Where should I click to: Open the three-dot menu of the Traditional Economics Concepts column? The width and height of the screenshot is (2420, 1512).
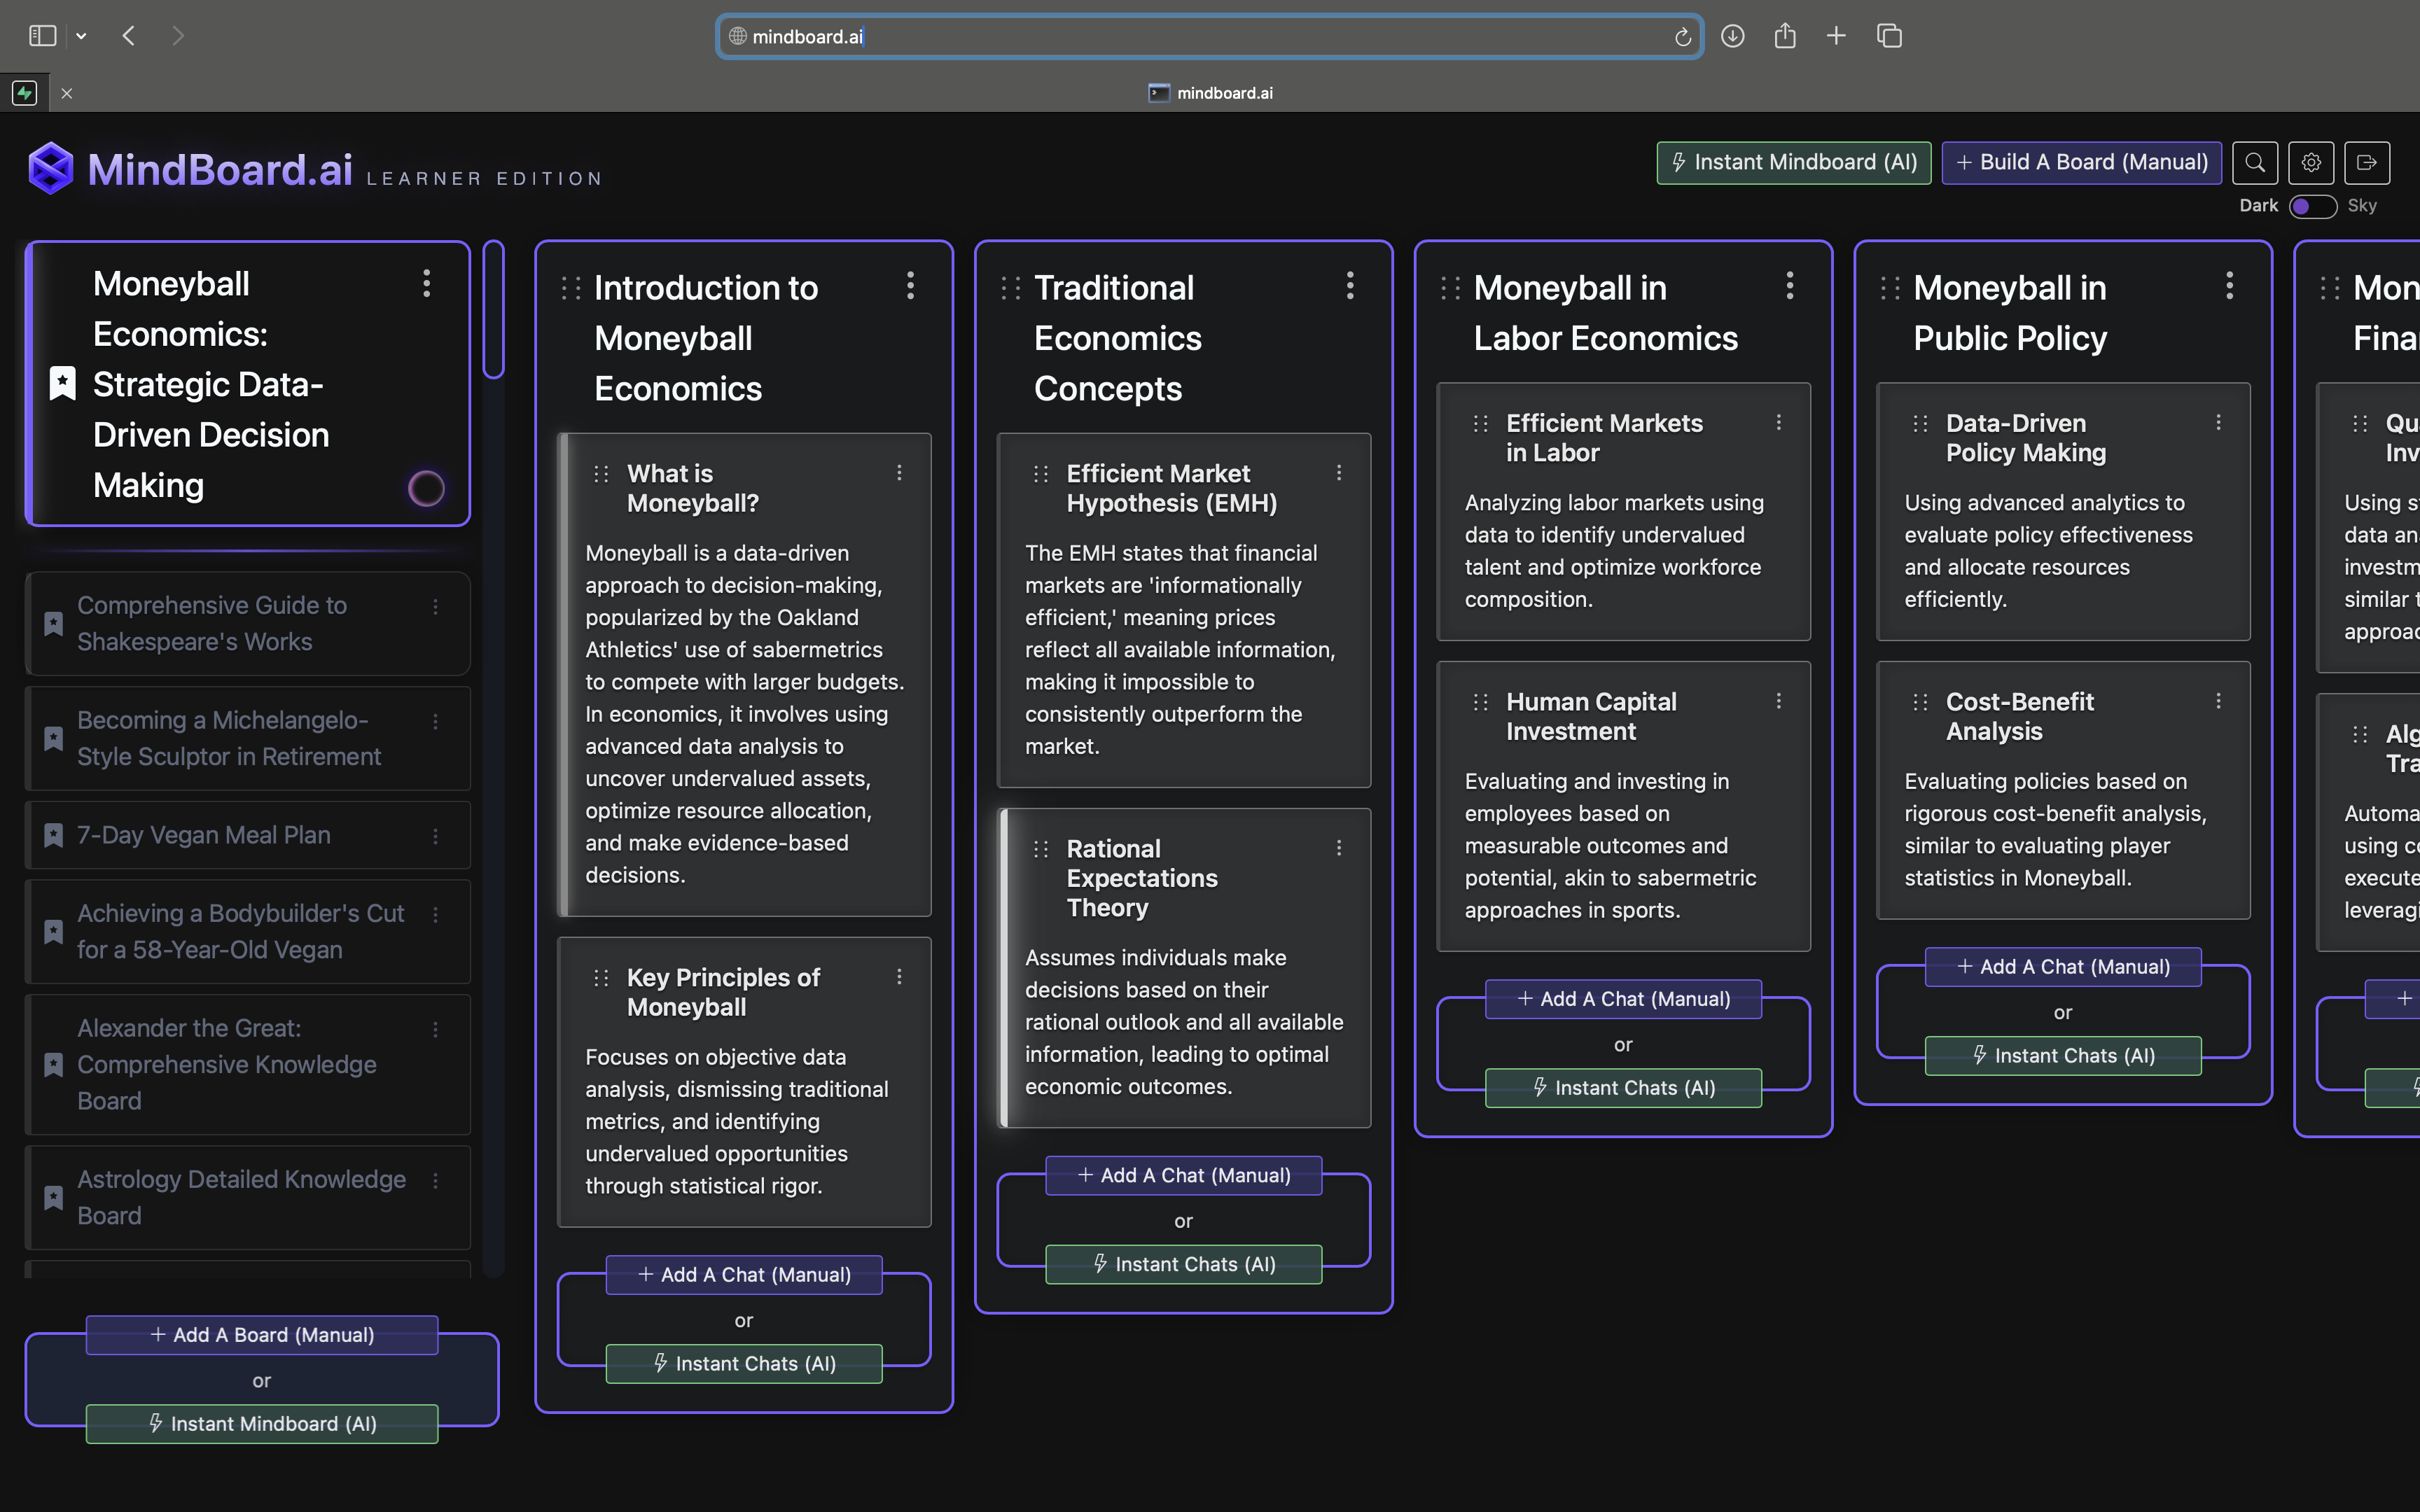pos(1349,286)
